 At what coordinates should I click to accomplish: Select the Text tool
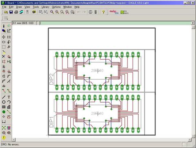coord(9,97)
